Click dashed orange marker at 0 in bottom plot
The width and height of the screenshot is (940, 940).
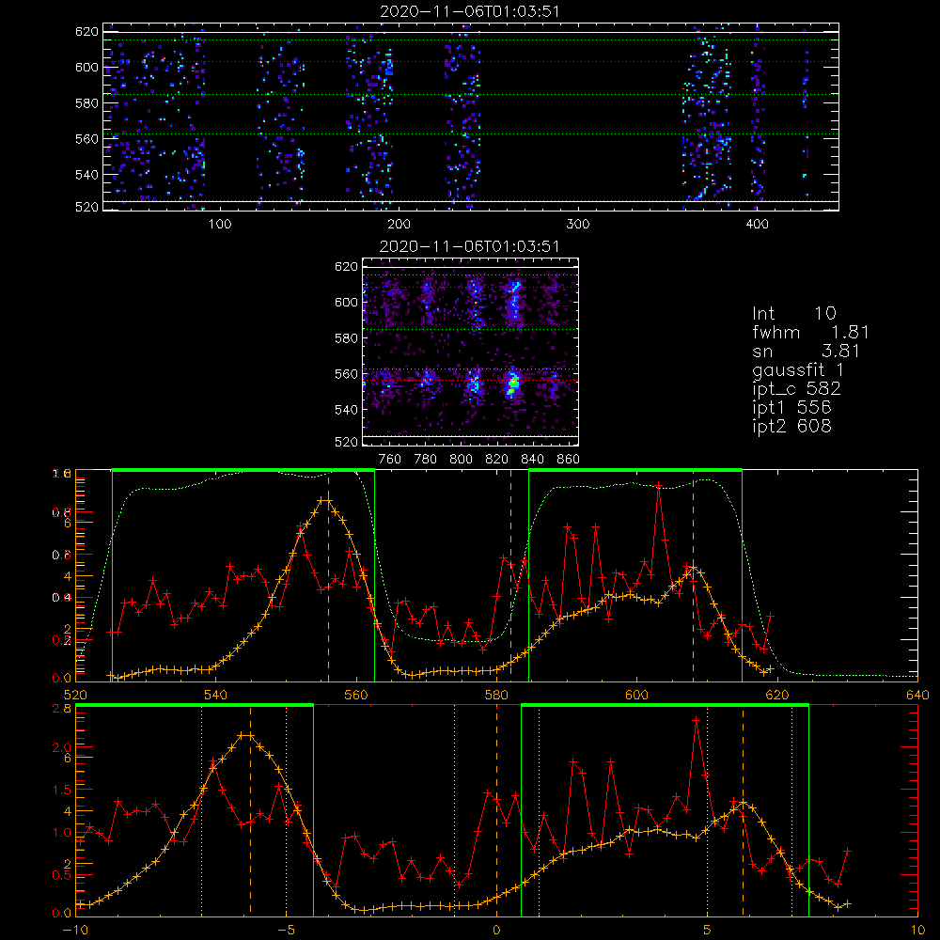pyautogui.click(x=496, y=810)
